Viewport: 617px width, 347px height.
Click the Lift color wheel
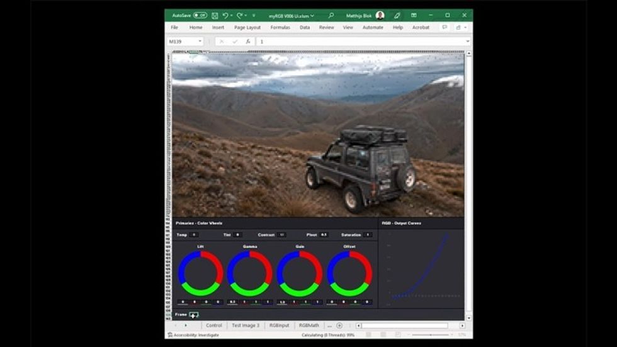click(x=201, y=273)
